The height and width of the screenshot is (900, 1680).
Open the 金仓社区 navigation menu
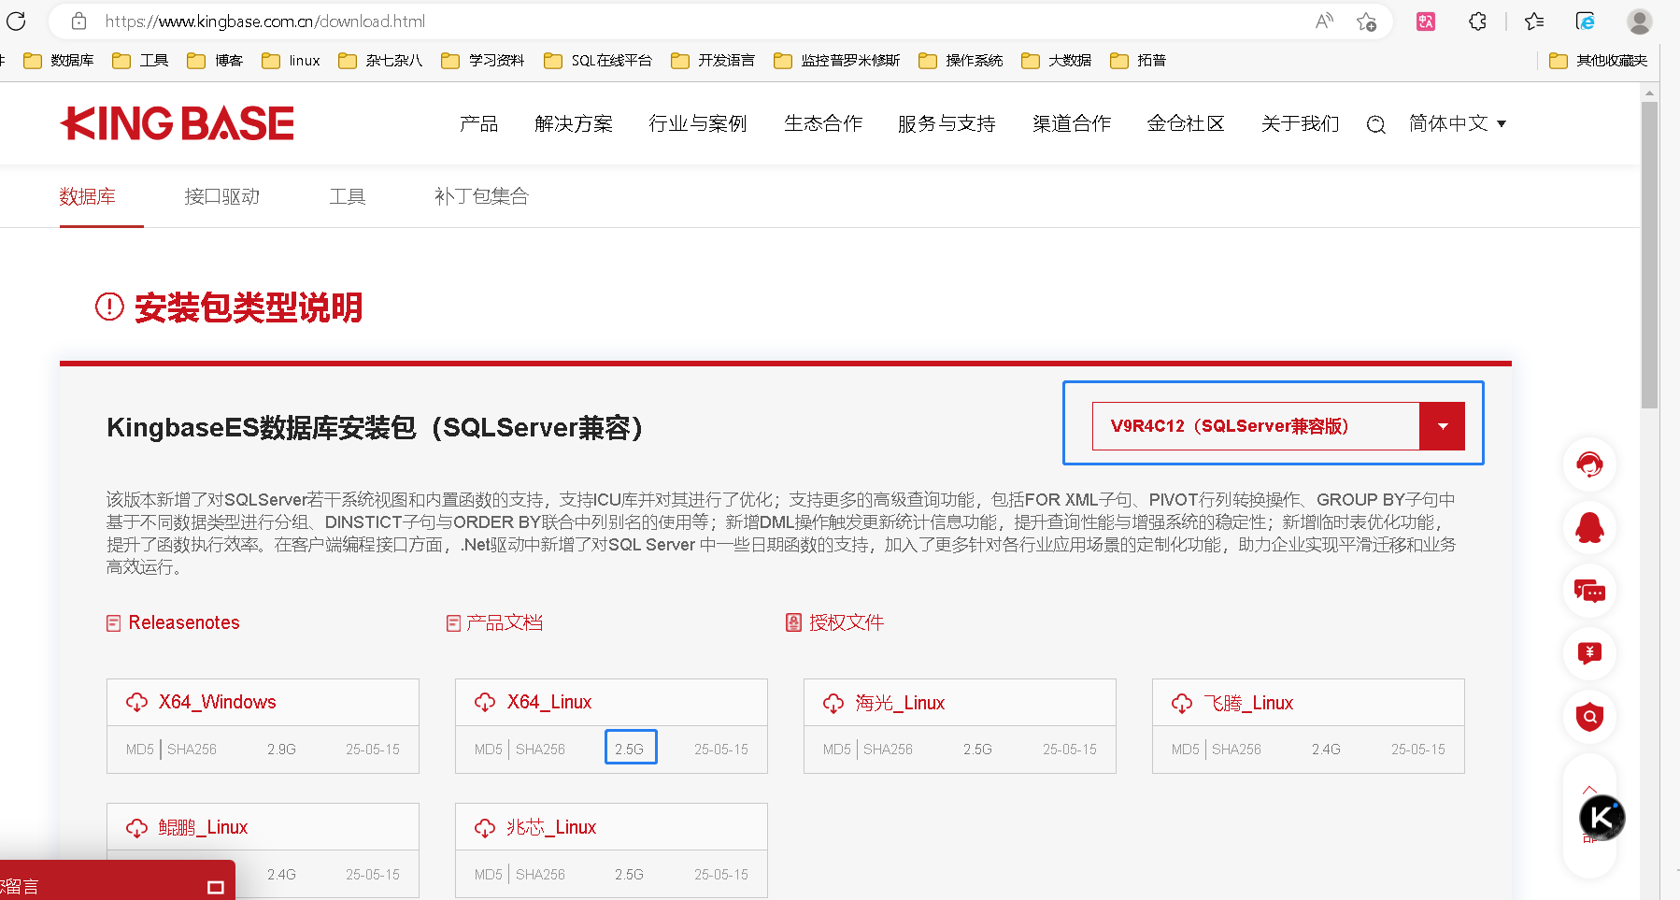click(1186, 123)
